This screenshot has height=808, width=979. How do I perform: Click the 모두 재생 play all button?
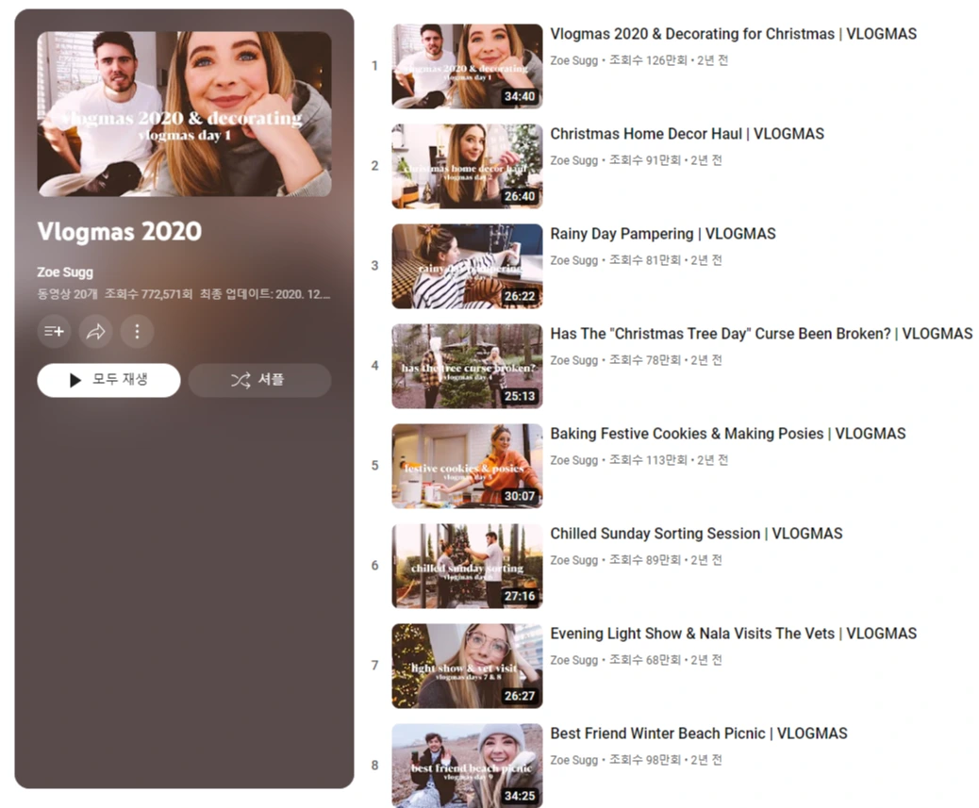tap(108, 380)
